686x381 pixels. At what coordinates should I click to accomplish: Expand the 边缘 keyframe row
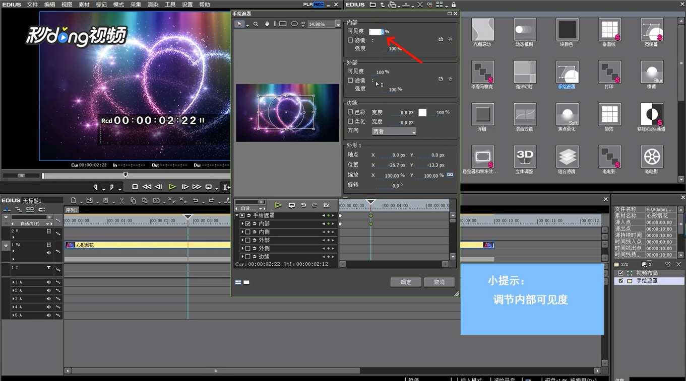click(x=242, y=257)
